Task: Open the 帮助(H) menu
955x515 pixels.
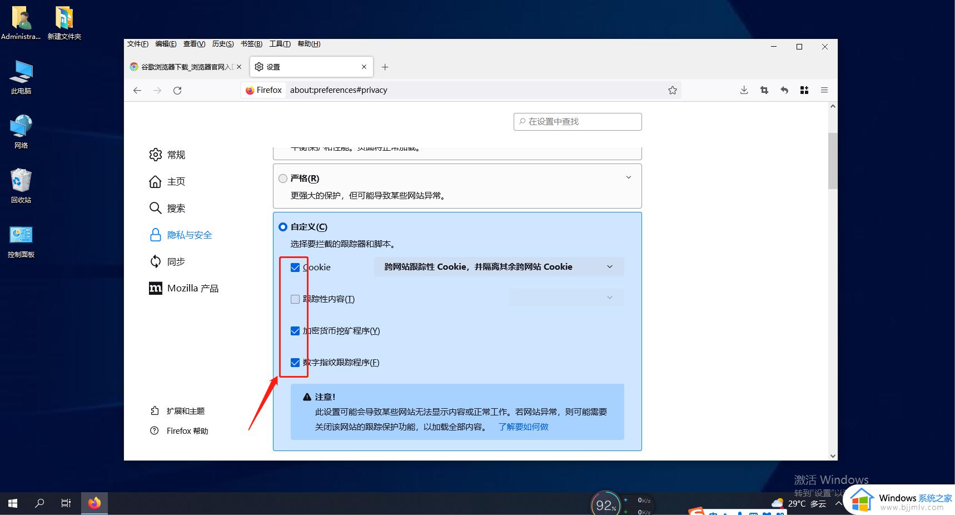Action: (x=309, y=44)
